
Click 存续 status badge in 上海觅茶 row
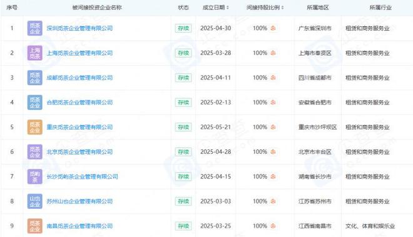click(x=183, y=53)
